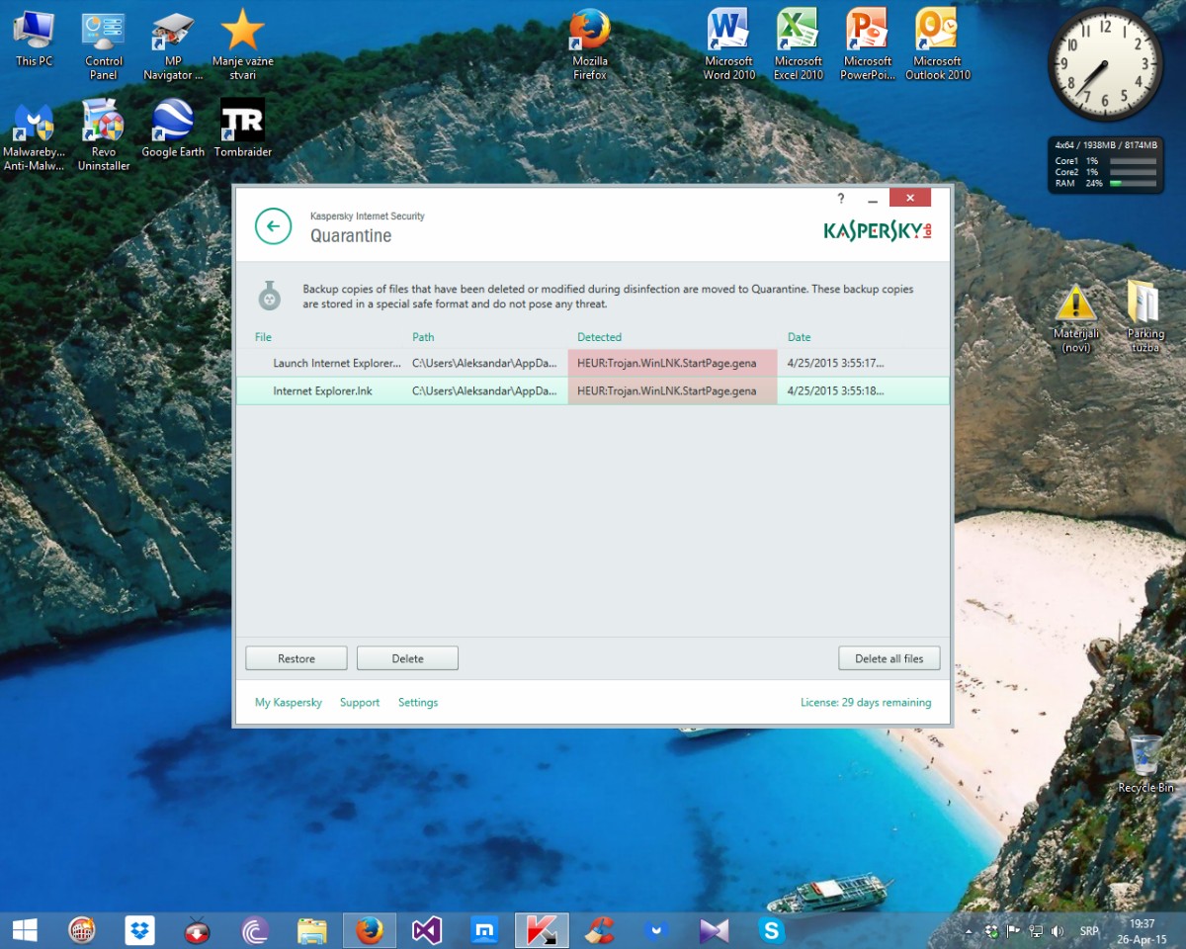
Task: Click Delete all files button
Action: [x=889, y=658]
